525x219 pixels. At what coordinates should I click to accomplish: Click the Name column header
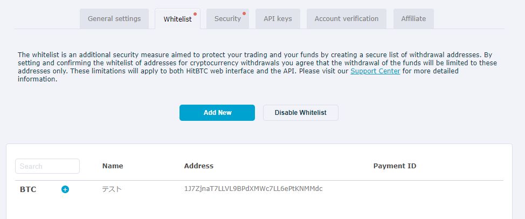point(113,166)
